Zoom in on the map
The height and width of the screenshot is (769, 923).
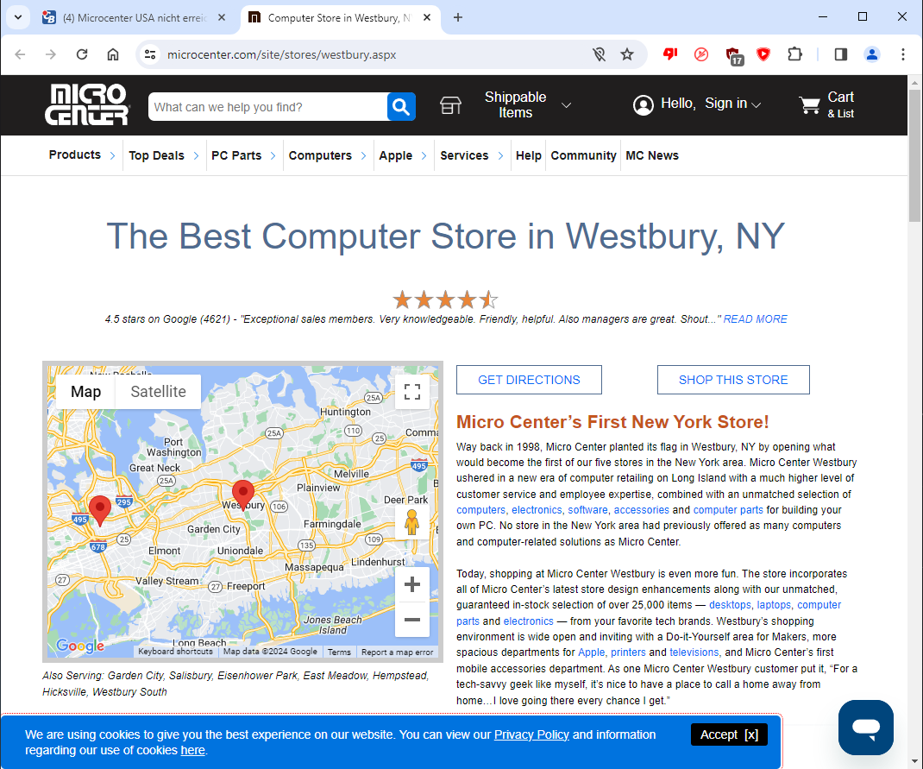pyautogui.click(x=412, y=584)
